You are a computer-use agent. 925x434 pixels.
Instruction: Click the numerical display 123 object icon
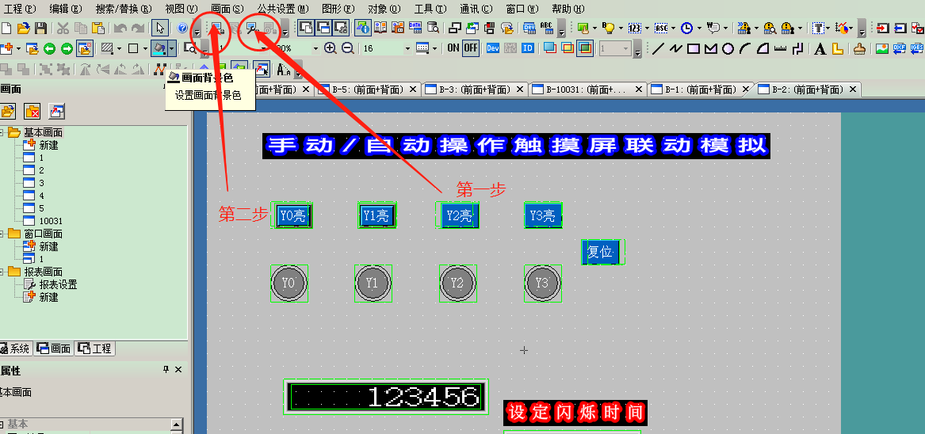tap(634, 29)
